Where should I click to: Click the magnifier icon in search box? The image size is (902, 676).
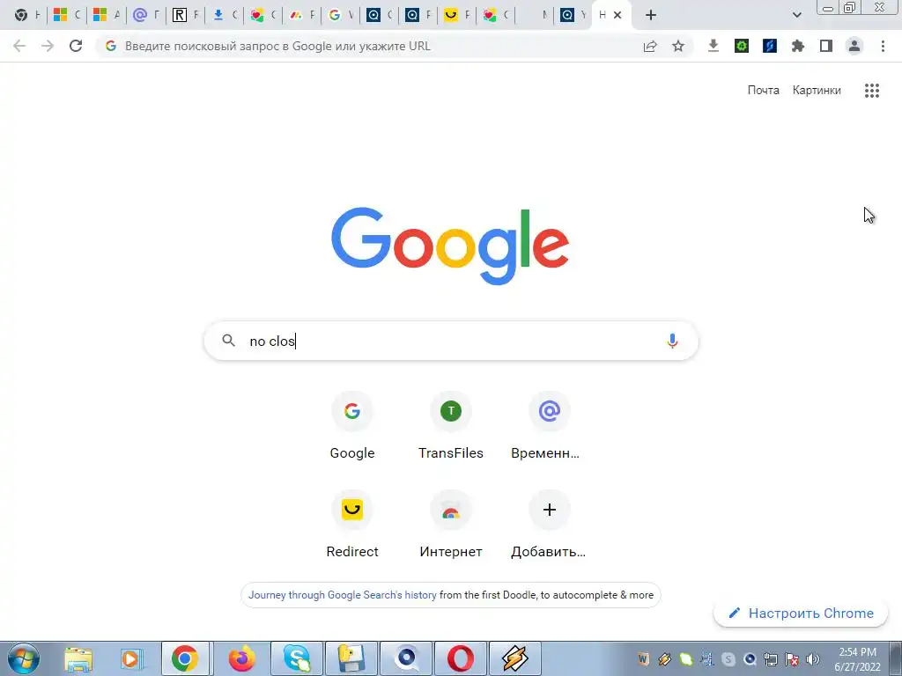point(228,341)
